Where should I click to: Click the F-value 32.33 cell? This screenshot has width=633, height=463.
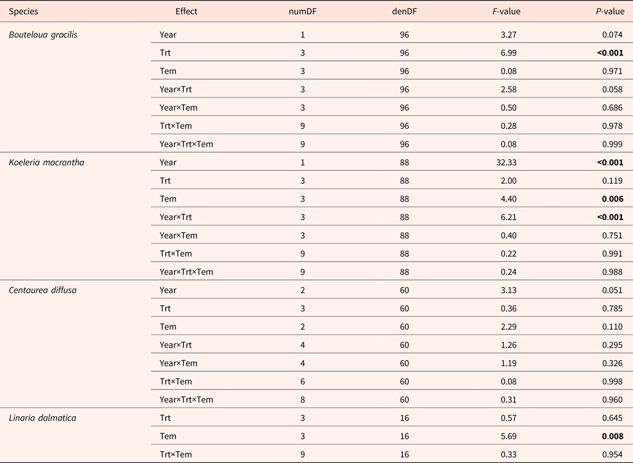click(506, 163)
